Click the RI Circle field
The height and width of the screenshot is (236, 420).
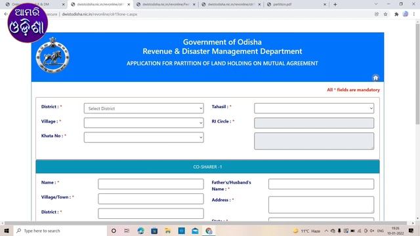pos(314,123)
